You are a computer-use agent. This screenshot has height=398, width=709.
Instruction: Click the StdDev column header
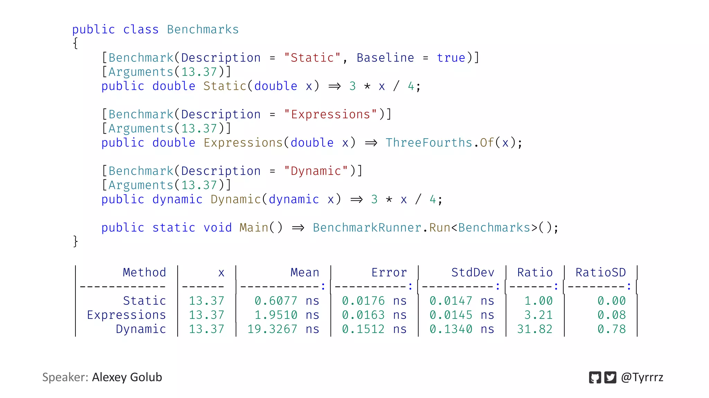click(x=473, y=273)
